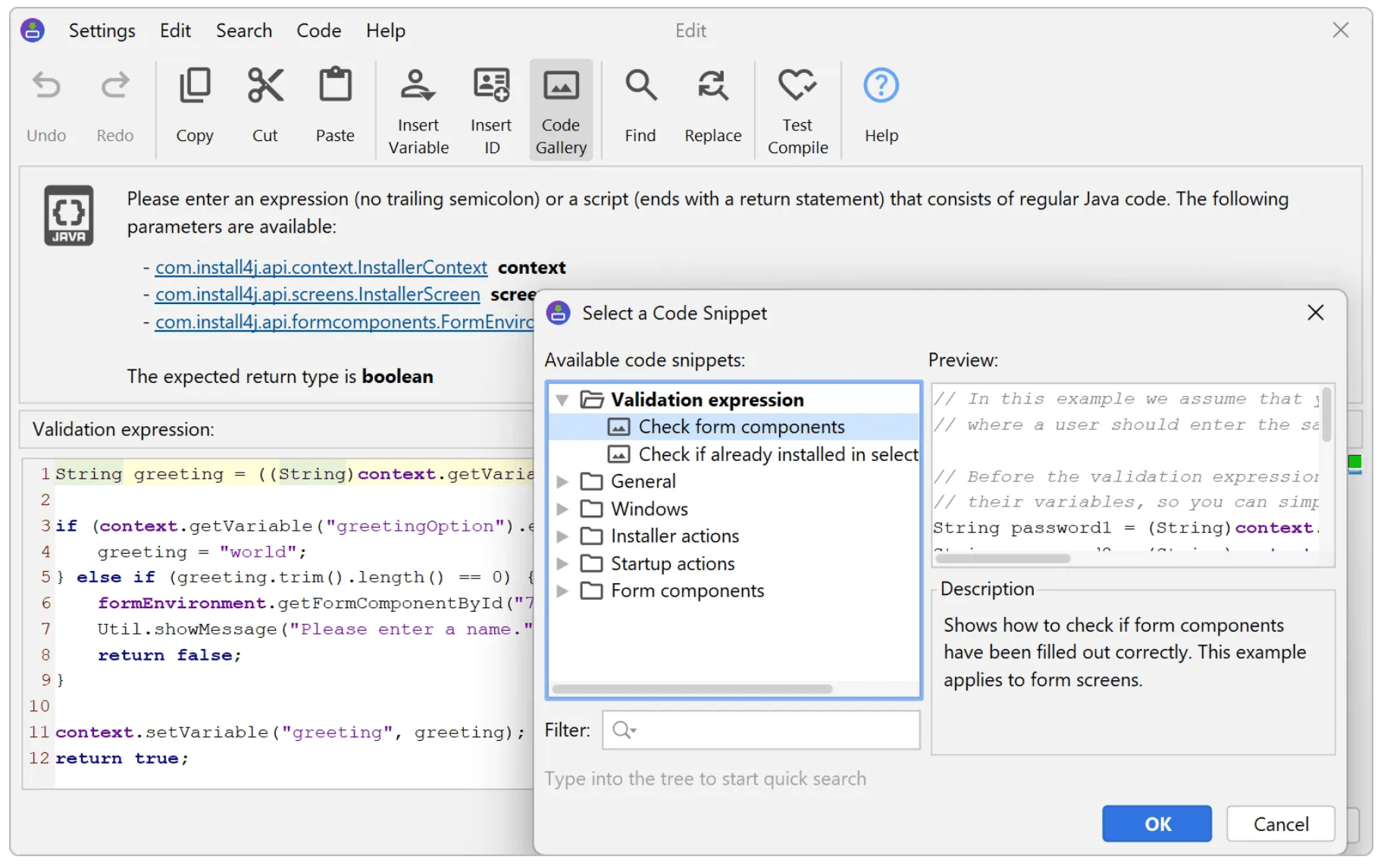Click the search icon in Filter field
The image size is (1384, 866).
624,730
